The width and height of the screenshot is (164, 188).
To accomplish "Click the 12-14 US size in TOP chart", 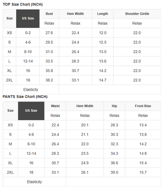I will click(28, 61).
